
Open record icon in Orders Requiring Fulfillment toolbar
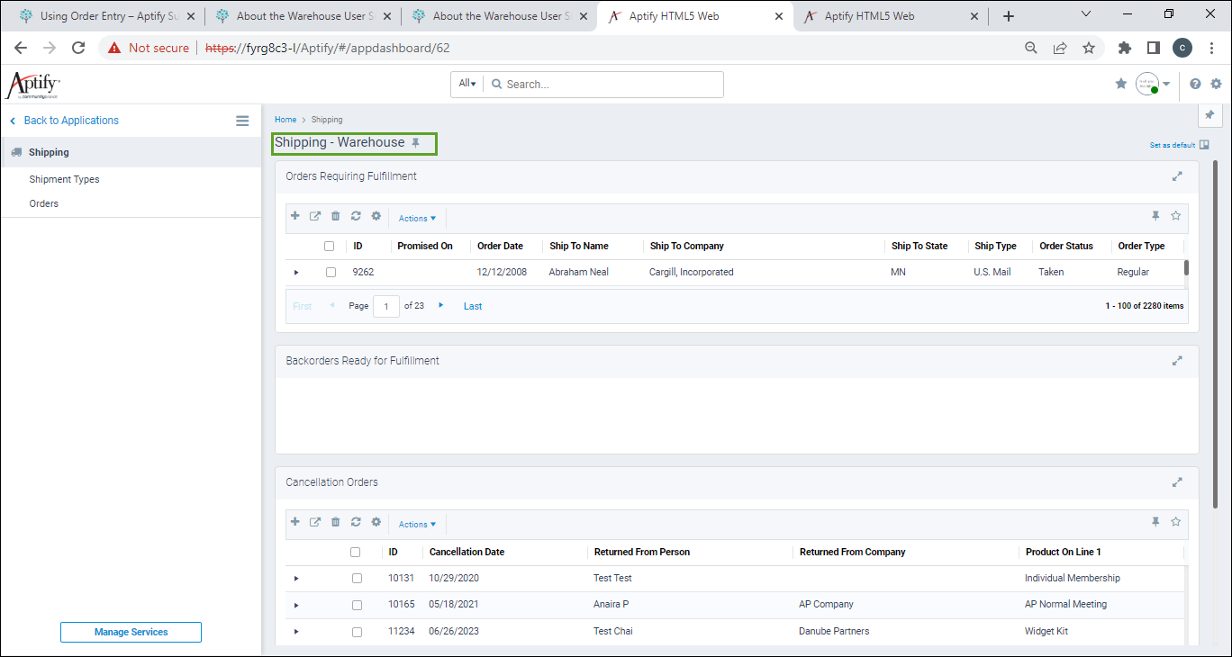coord(315,216)
